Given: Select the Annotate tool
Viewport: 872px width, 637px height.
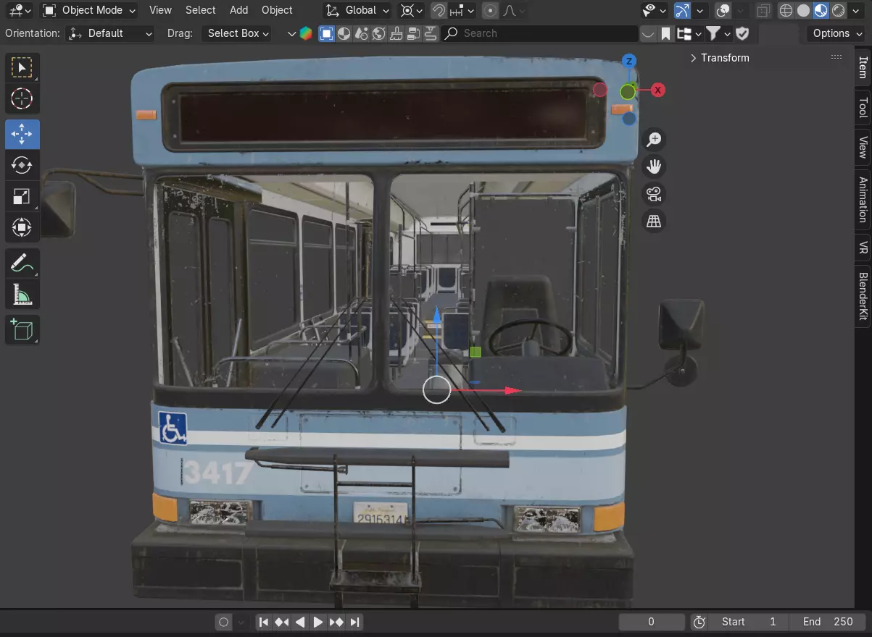Looking at the screenshot, I should (x=22, y=263).
